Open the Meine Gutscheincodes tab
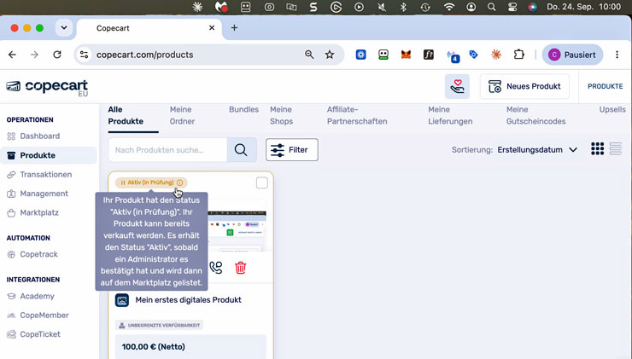Screen dimensions: 632x359 point(536,115)
